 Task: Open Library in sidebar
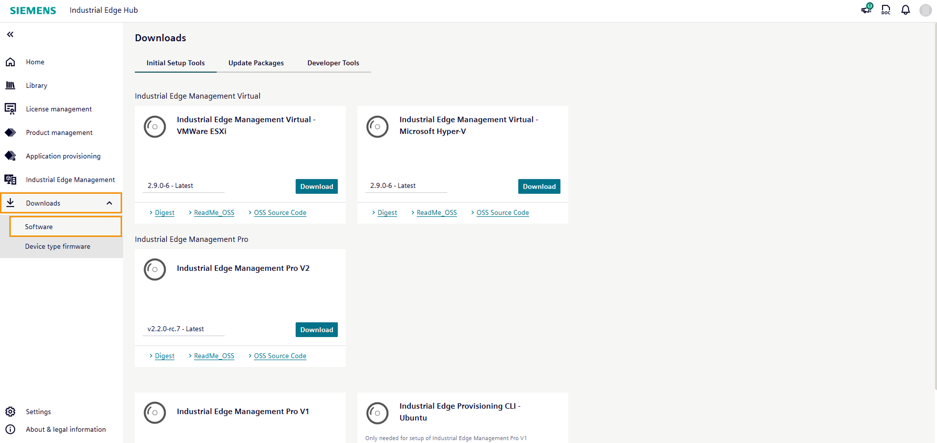[x=37, y=85]
